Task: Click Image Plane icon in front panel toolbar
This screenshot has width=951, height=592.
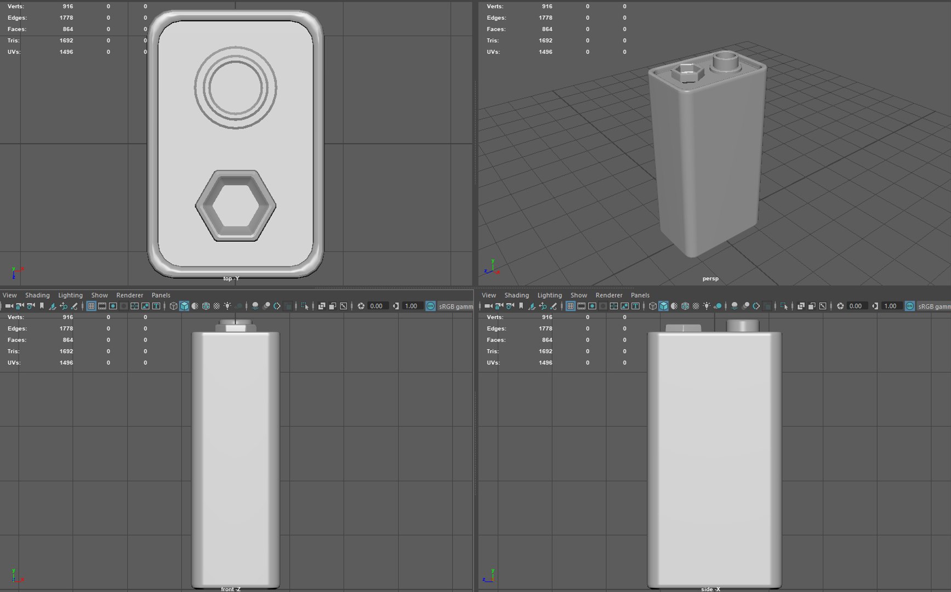Action: pos(52,306)
